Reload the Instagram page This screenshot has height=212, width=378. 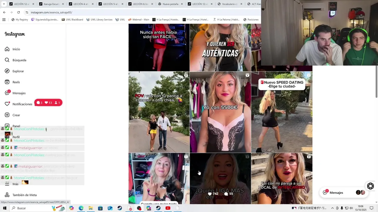18,12
